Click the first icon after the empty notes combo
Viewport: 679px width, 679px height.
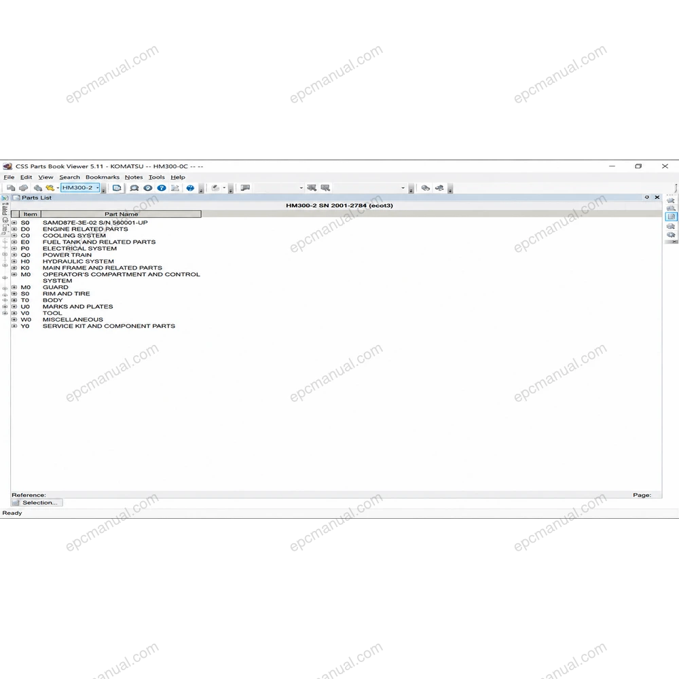coord(312,188)
